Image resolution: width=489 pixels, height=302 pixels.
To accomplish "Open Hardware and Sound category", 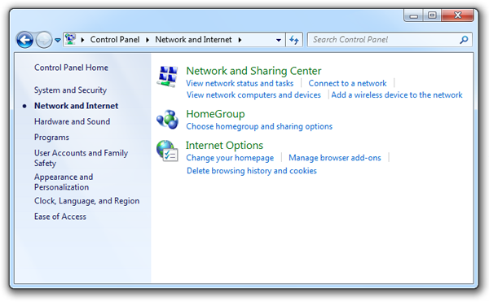I will coord(72,121).
